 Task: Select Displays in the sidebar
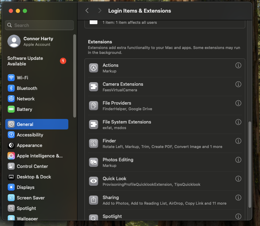[37, 187]
